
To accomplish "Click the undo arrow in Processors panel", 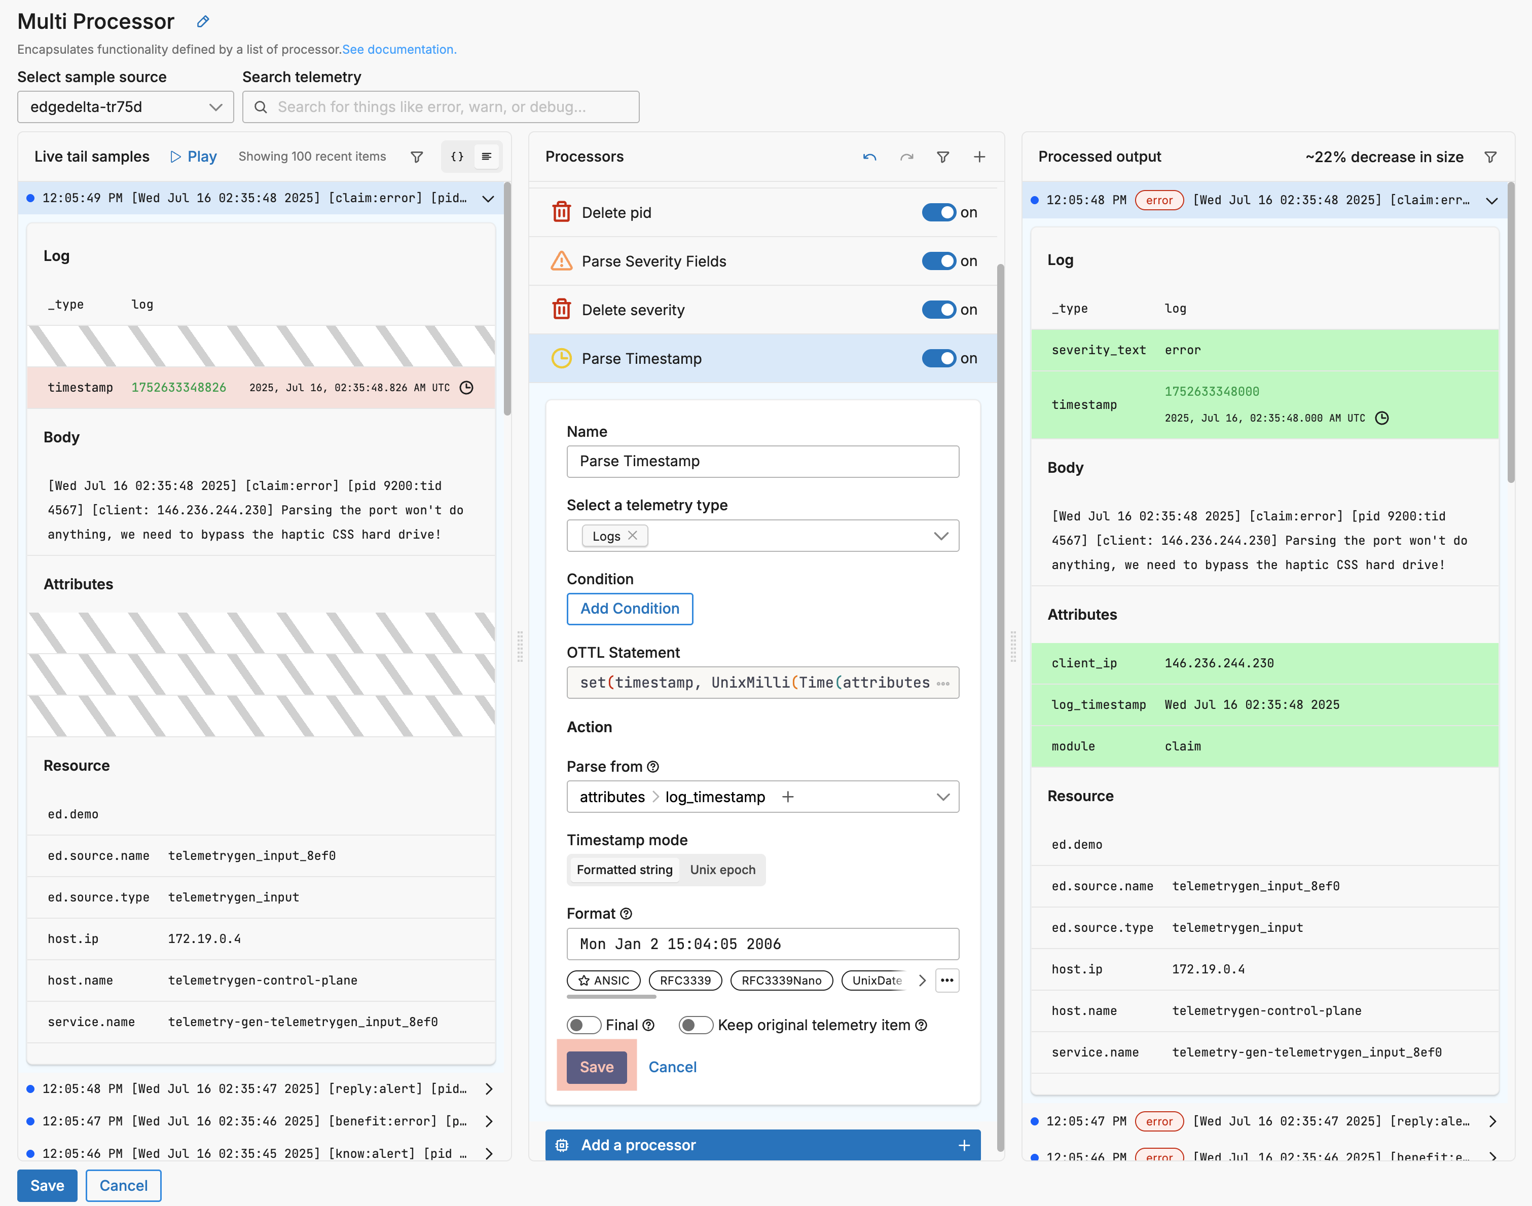I will [x=869, y=157].
